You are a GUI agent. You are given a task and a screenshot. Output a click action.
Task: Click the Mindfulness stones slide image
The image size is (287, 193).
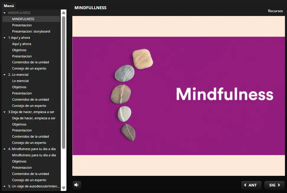[178, 96]
